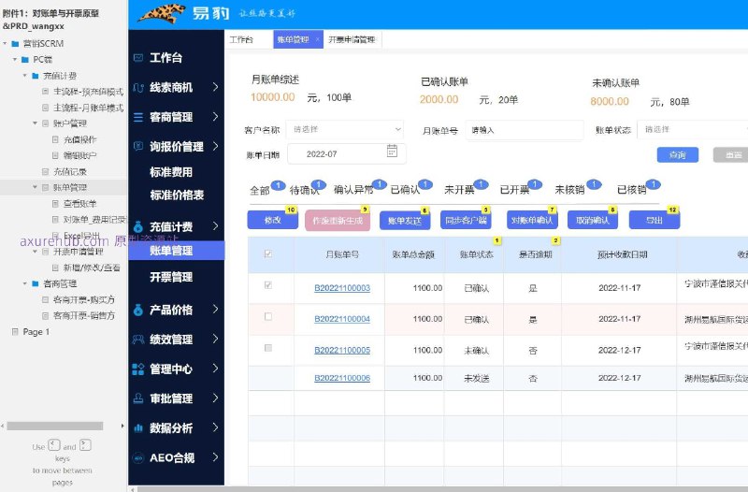Check the checkbox for row B20221100005
The height and width of the screenshot is (492, 748).
click(x=268, y=348)
